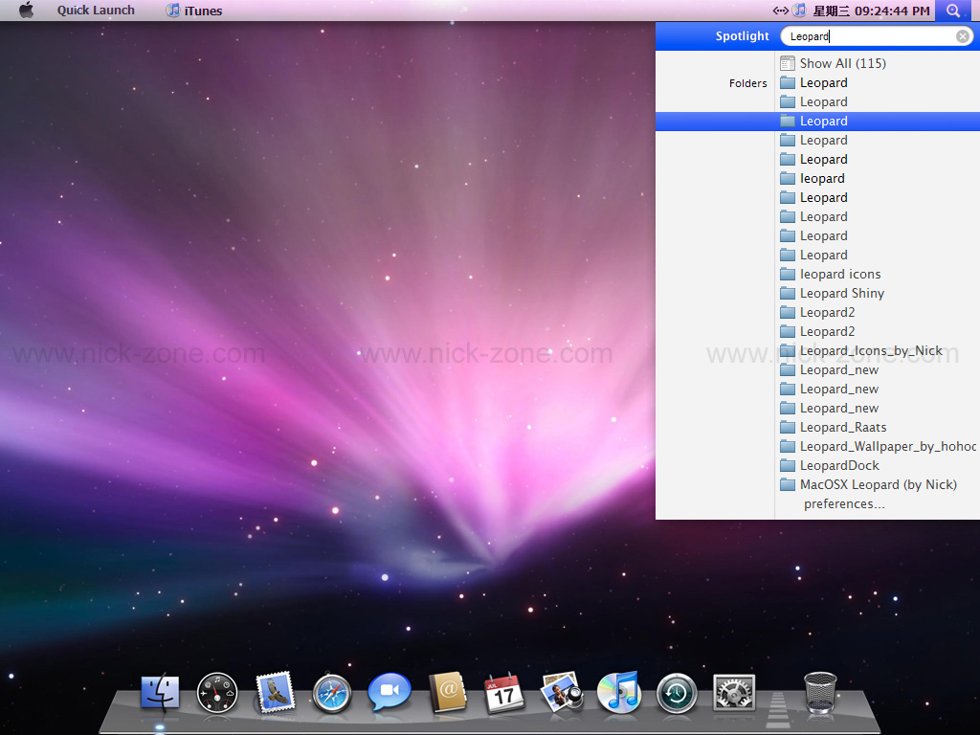Open Address Book from the dock
The width and height of the screenshot is (980, 735).
(447, 692)
